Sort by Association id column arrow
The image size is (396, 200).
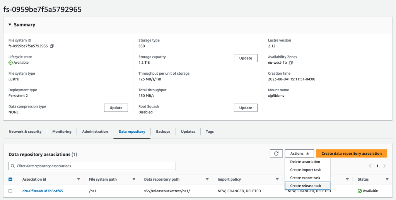tap(79, 179)
